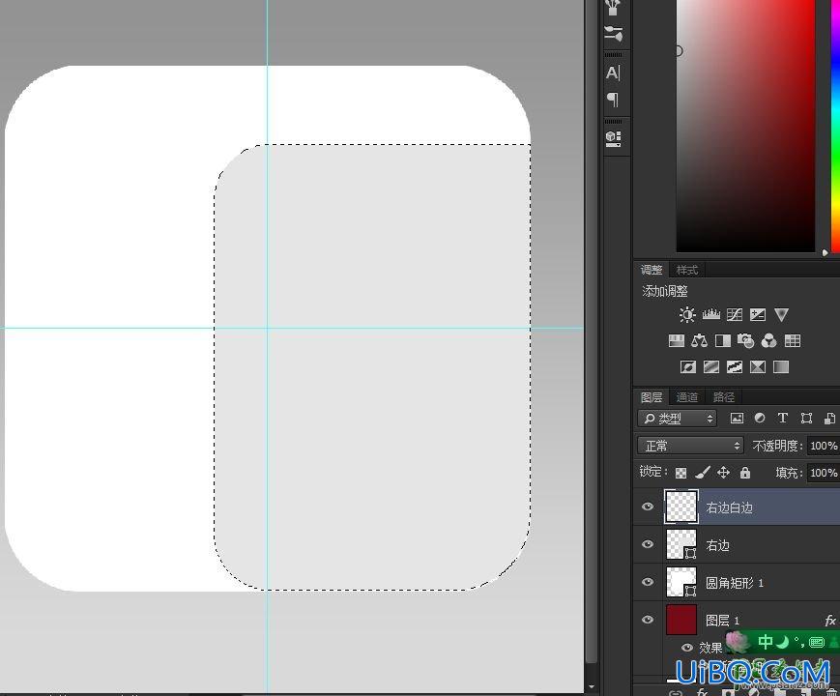Open the Paragraph panel icon
Viewport: 840px width, 696px height.
(614, 100)
